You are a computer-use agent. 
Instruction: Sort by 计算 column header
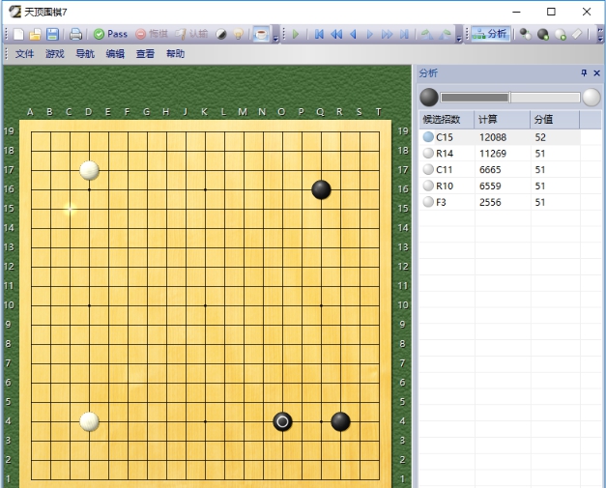point(503,120)
